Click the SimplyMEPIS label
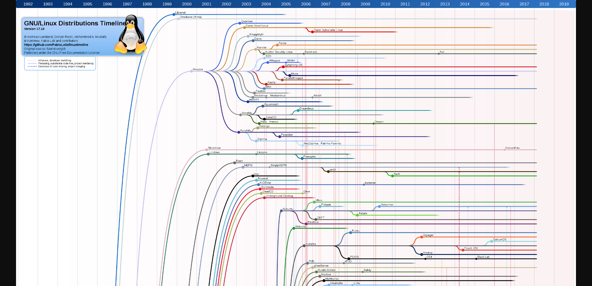 tap(279, 165)
